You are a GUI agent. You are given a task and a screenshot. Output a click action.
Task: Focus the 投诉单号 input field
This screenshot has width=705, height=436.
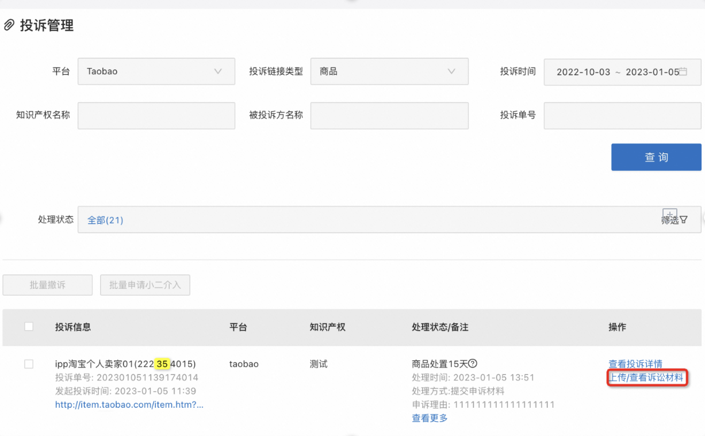tap(622, 115)
